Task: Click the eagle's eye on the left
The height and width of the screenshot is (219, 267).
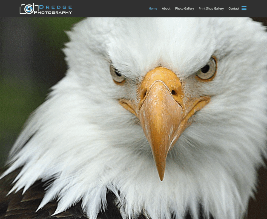Action: 117,74
